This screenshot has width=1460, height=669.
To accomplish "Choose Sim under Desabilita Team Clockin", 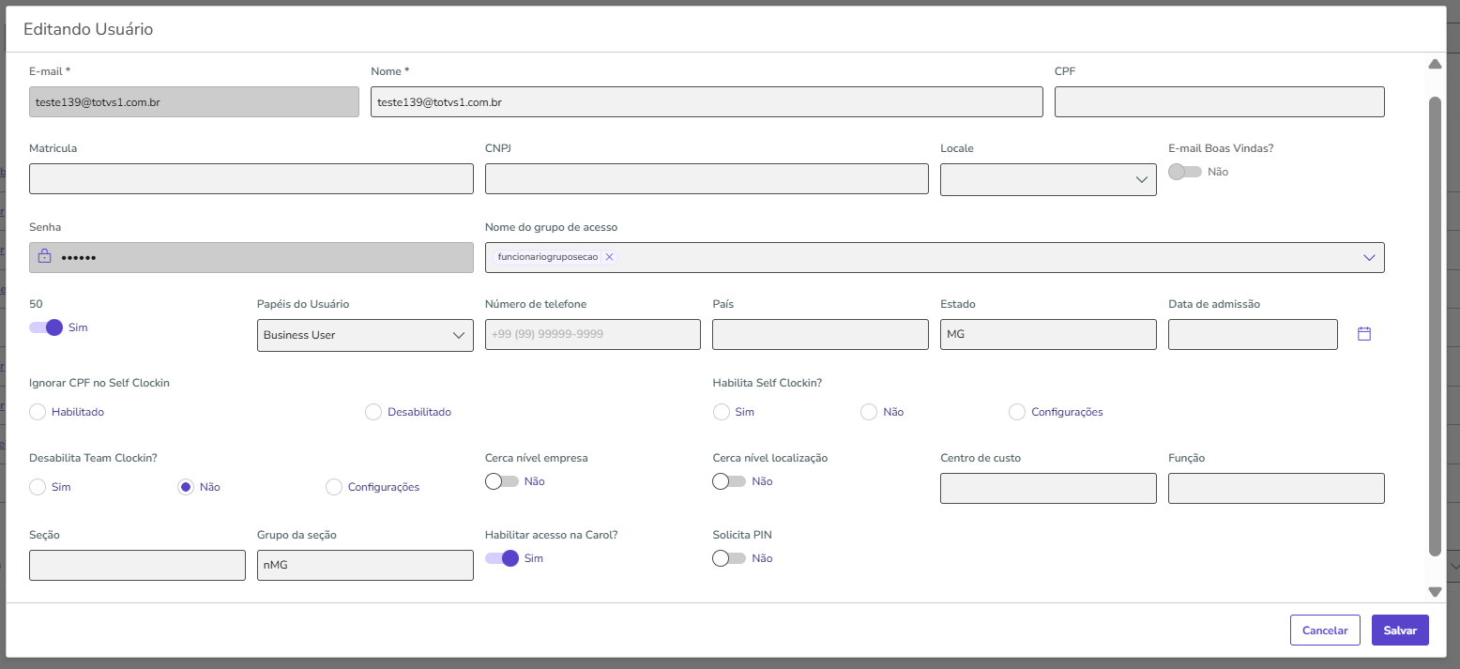I will pyautogui.click(x=38, y=487).
